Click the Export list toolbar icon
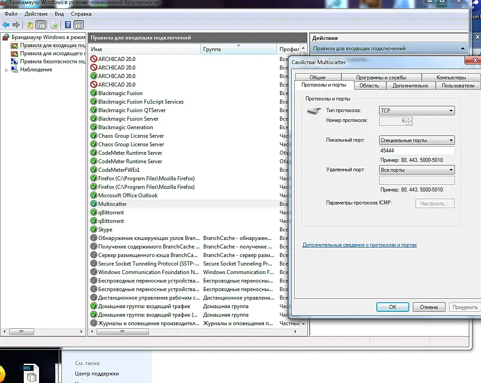Image resolution: width=481 pixels, height=383 pixels. [54, 25]
